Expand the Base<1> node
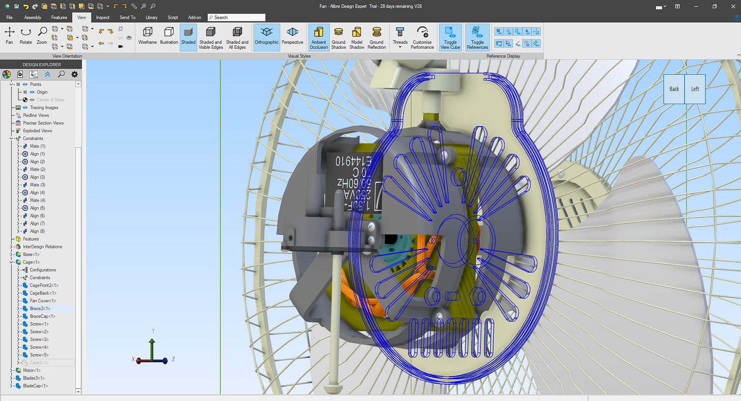The height and width of the screenshot is (401, 741). [12, 254]
